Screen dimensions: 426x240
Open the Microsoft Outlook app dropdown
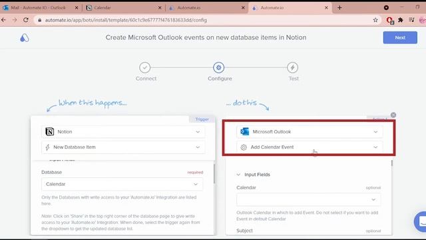(310, 132)
